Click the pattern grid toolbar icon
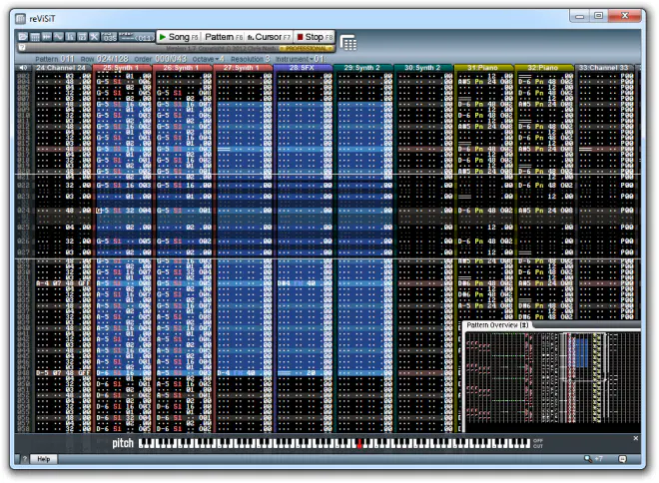Viewport: 659px width, 483px height. coord(35,37)
